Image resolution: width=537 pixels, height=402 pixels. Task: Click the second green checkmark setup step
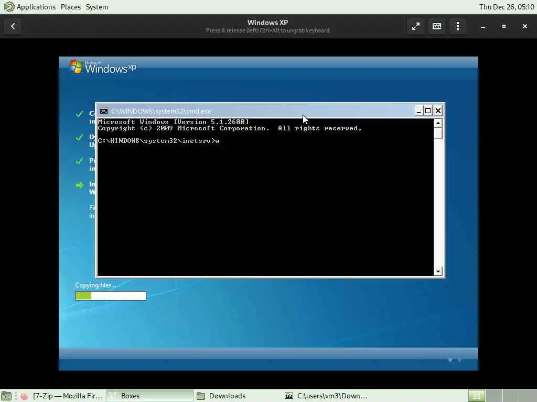point(80,138)
